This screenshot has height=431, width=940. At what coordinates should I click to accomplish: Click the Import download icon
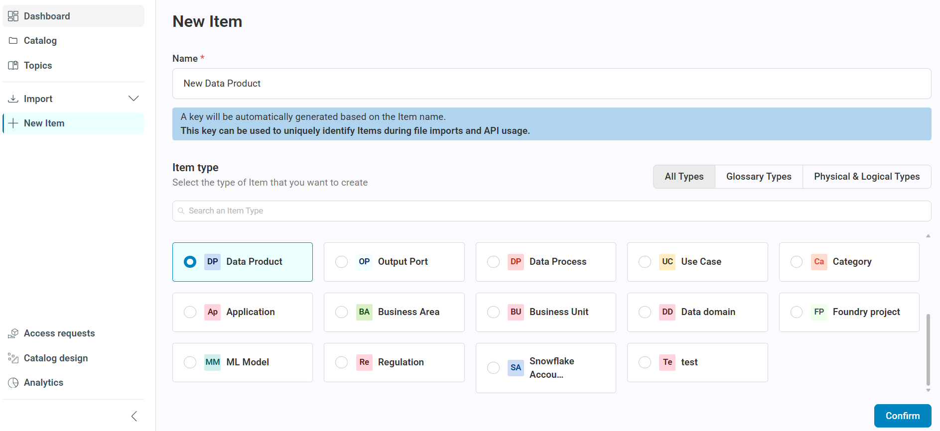click(13, 99)
